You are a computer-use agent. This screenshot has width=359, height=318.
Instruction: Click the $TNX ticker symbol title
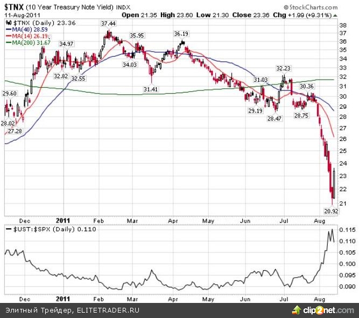tap(13, 7)
